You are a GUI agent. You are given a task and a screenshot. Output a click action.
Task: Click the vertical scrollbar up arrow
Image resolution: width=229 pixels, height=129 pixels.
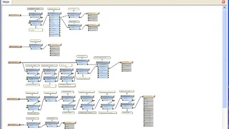224,8
